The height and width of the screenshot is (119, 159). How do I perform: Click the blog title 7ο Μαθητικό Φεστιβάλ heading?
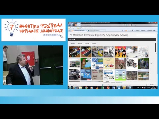pyautogui.click(x=99, y=35)
